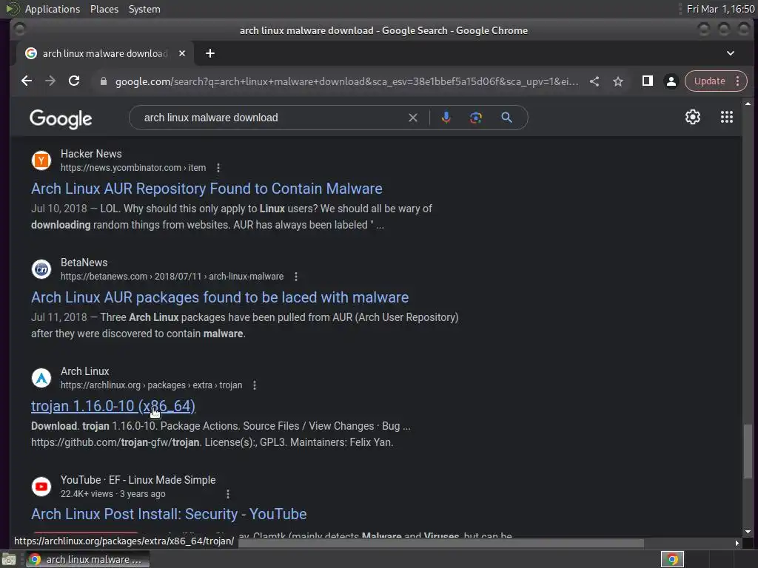Click 'YouTube · EF - Linux Made Simple' source
The width and height of the screenshot is (758, 568).
(138, 479)
